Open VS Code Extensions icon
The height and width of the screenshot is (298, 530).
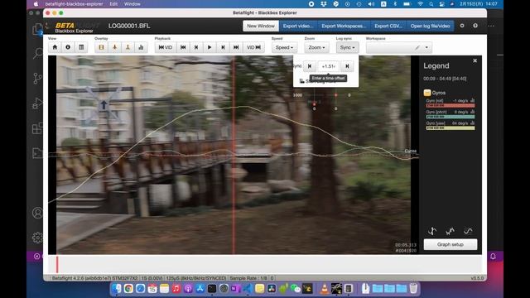tap(37, 128)
